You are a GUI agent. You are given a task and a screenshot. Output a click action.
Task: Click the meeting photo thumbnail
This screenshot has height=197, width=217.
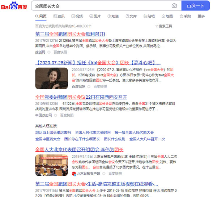click(x=51, y=165)
